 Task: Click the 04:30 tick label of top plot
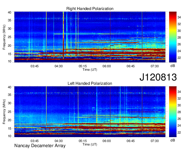pyautogui.click(x=58, y=66)
